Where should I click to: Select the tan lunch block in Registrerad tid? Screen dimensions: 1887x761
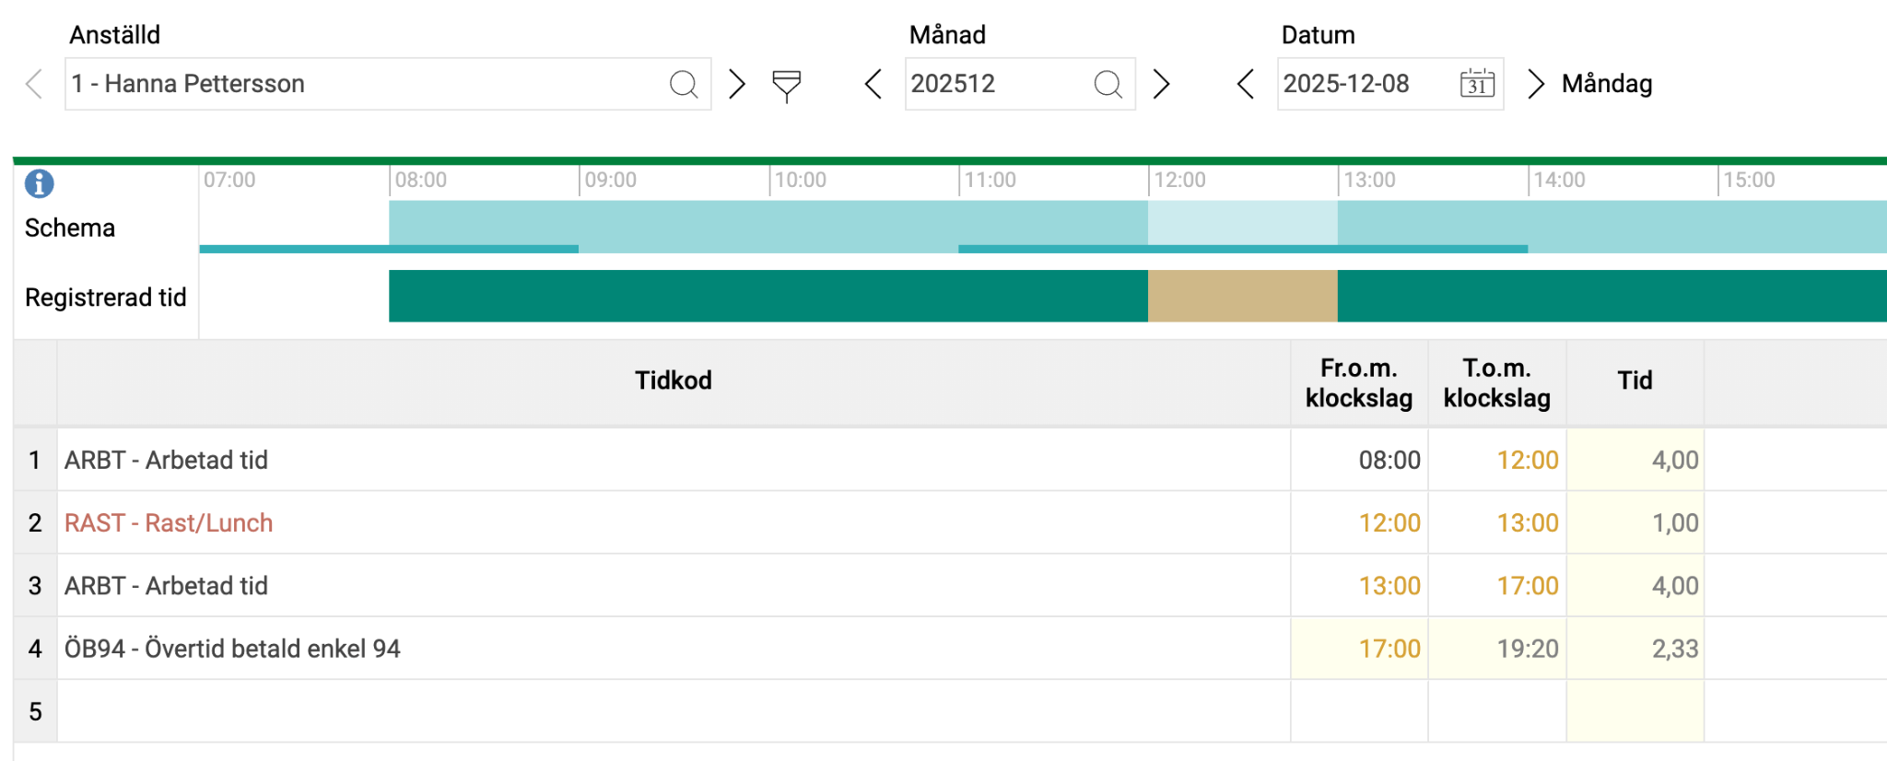pos(1242,296)
